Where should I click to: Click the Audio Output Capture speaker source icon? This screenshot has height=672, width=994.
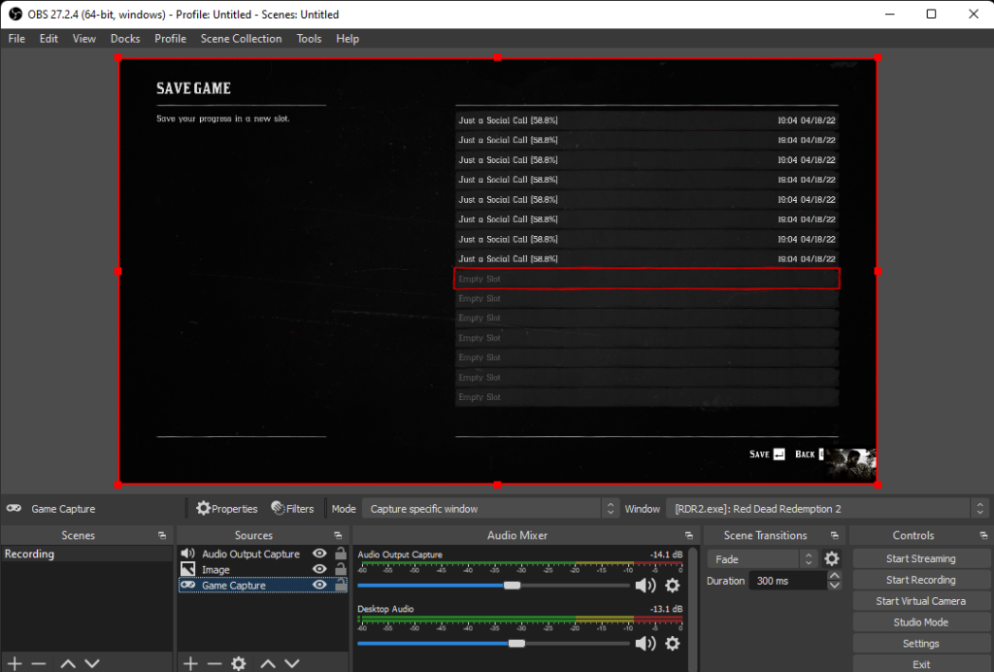[x=187, y=554]
